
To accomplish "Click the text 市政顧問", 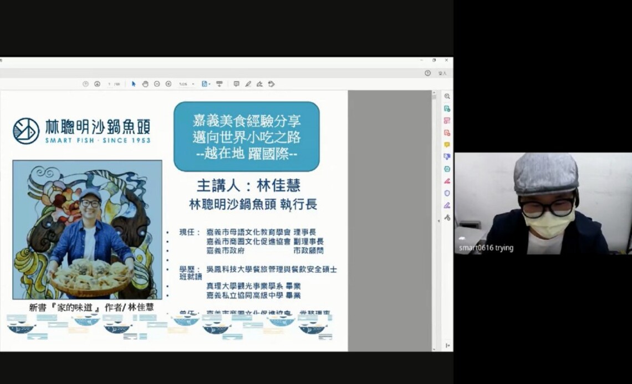I will (308, 251).
